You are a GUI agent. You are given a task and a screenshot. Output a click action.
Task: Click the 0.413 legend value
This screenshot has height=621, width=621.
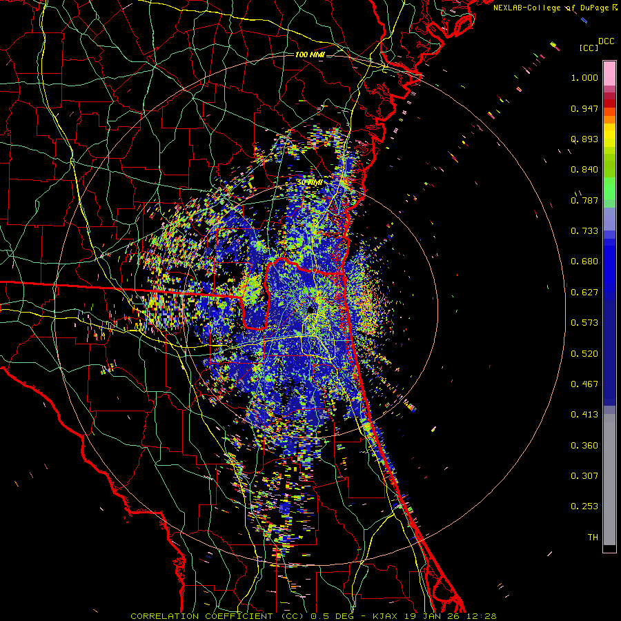(584, 415)
